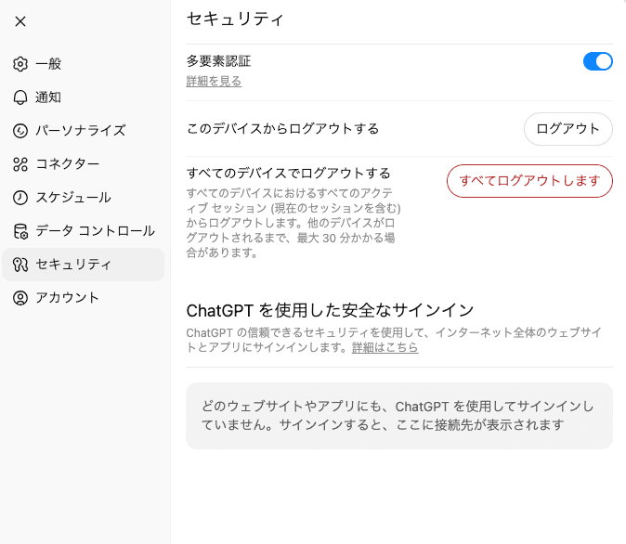Open the 一般 settings tab
The width and height of the screenshot is (626, 544).
pos(48,64)
